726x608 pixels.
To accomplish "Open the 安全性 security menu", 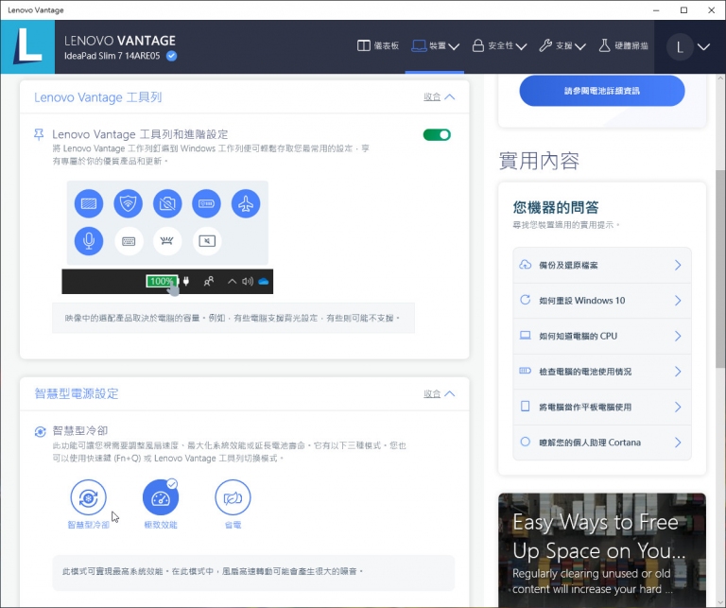I will pyautogui.click(x=499, y=45).
